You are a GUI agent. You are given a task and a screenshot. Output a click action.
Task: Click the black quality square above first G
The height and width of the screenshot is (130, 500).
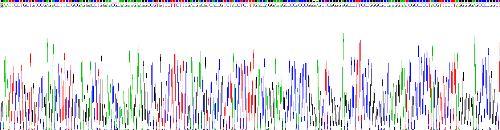point(2,1)
